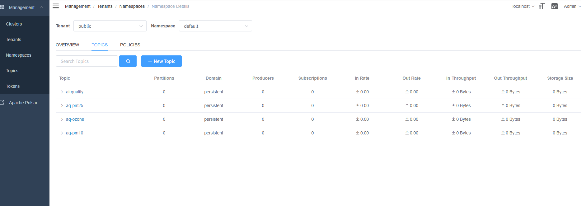Click the magnifier search button
The image size is (581, 206).
click(x=128, y=61)
